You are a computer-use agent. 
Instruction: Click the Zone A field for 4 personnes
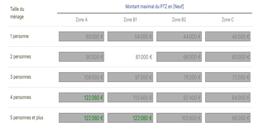pos(81,98)
